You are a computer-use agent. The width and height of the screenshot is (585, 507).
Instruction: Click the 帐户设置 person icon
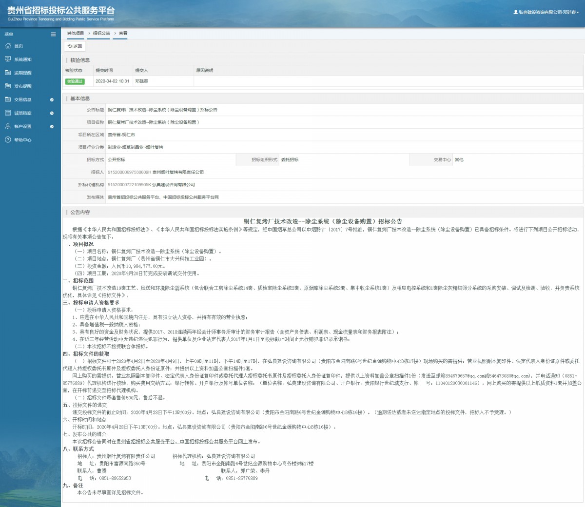click(x=8, y=126)
